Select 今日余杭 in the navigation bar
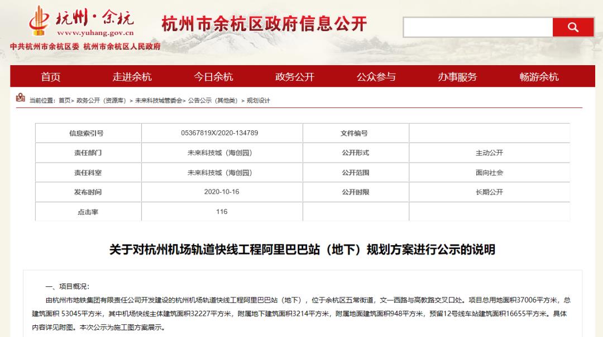603x337 pixels. pyautogui.click(x=213, y=77)
